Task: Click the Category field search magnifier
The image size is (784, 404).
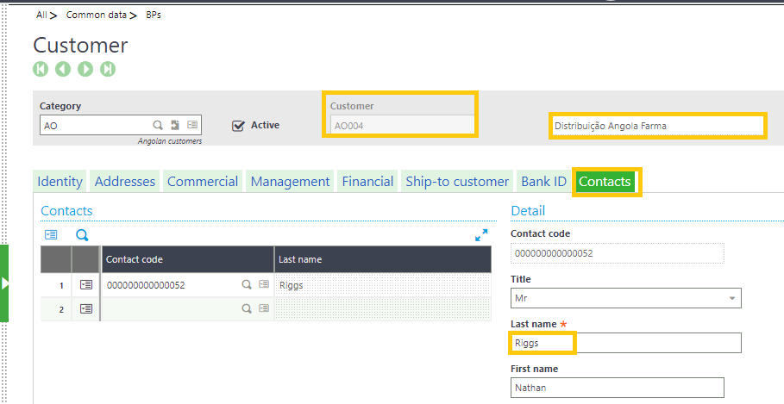Action: click(x=158, y=126)
